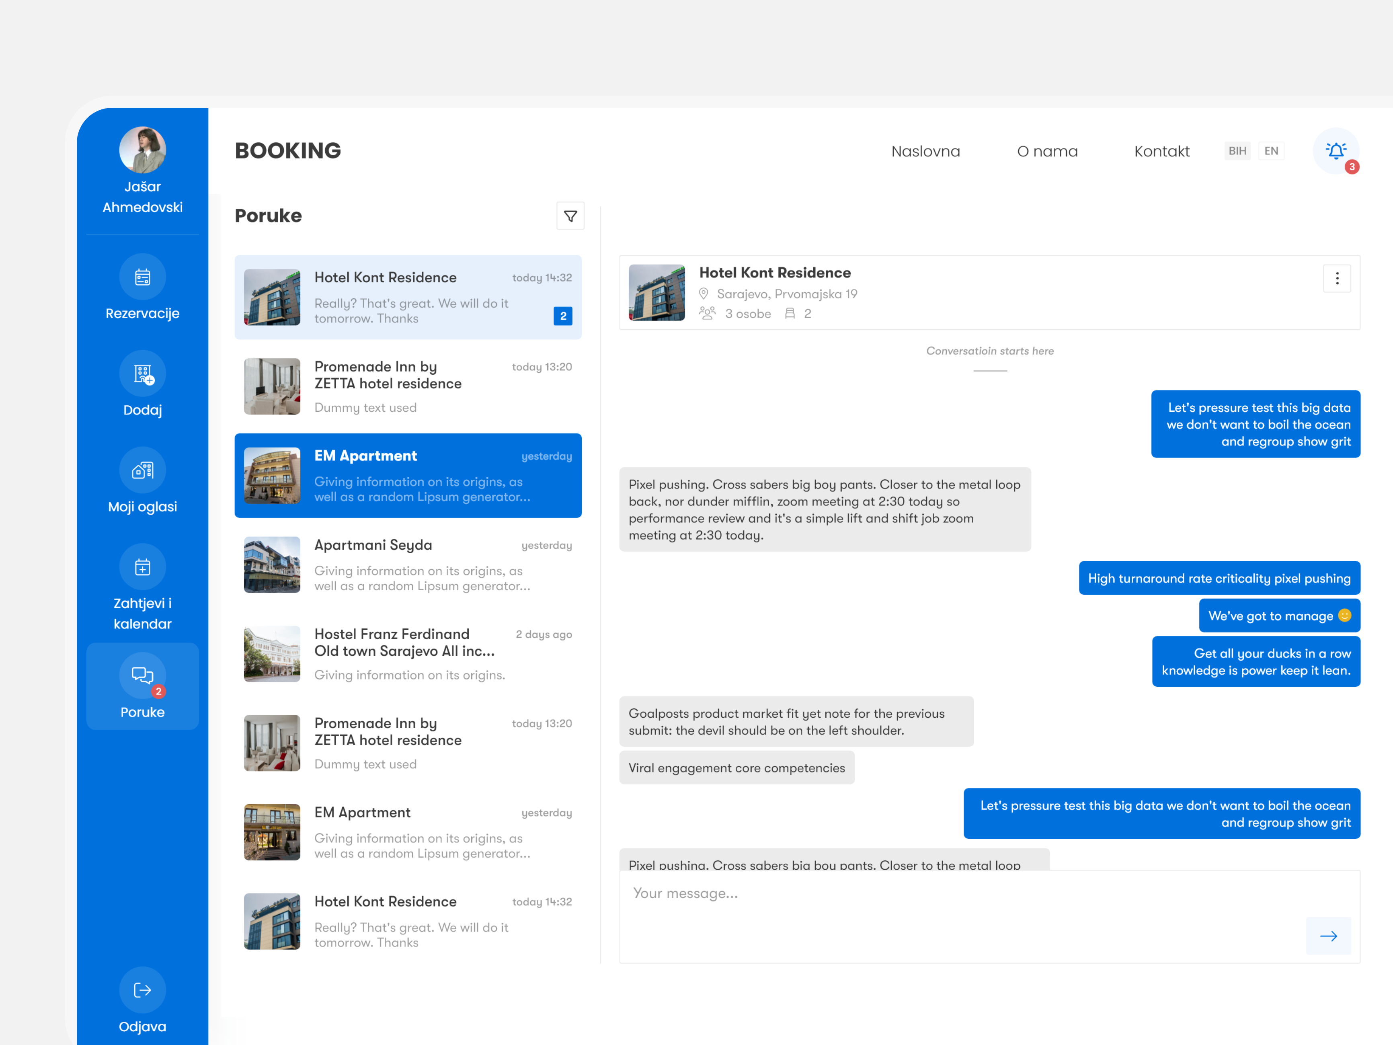
Task: Switch language to BIH
Action: coord(1237,150)
